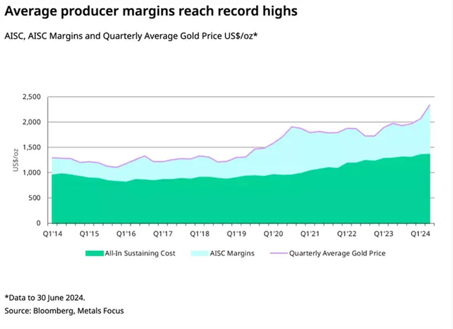The image size is (453, 329).
Task: Click the Q1'20 x-axis label
Action: coord(274,234)
